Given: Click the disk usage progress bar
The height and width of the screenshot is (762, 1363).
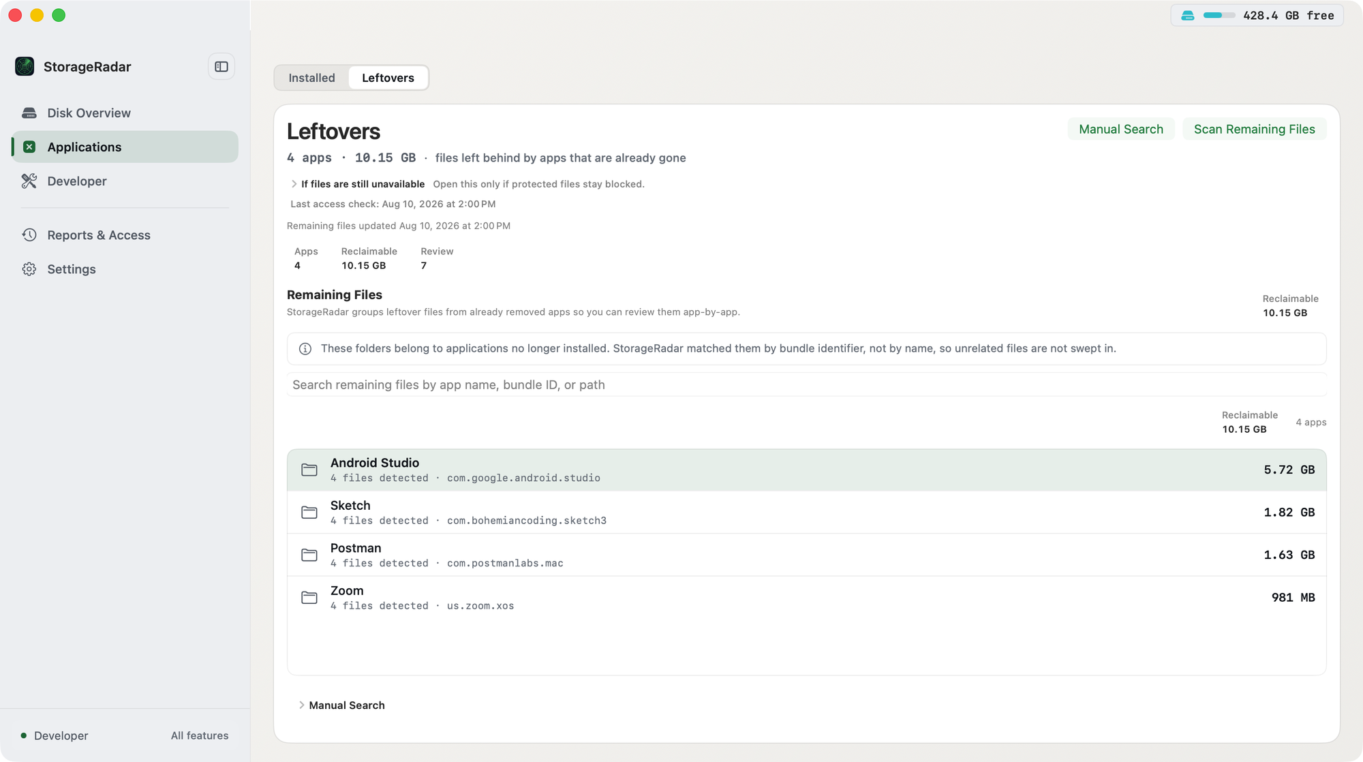Looking at the screenshot, I should tap(1219, 15).
